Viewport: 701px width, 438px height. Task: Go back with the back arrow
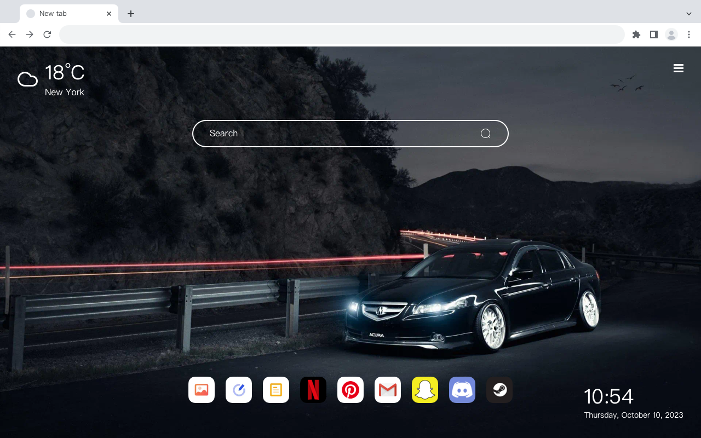12,34
